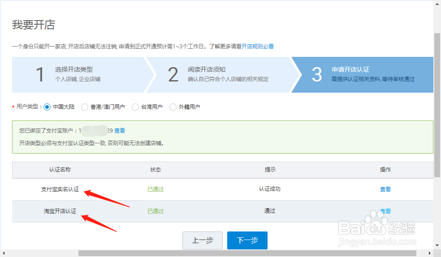Go to step 2 阅读开店须知
Viewport: 441px width, 257px height.
coord(222,75)
